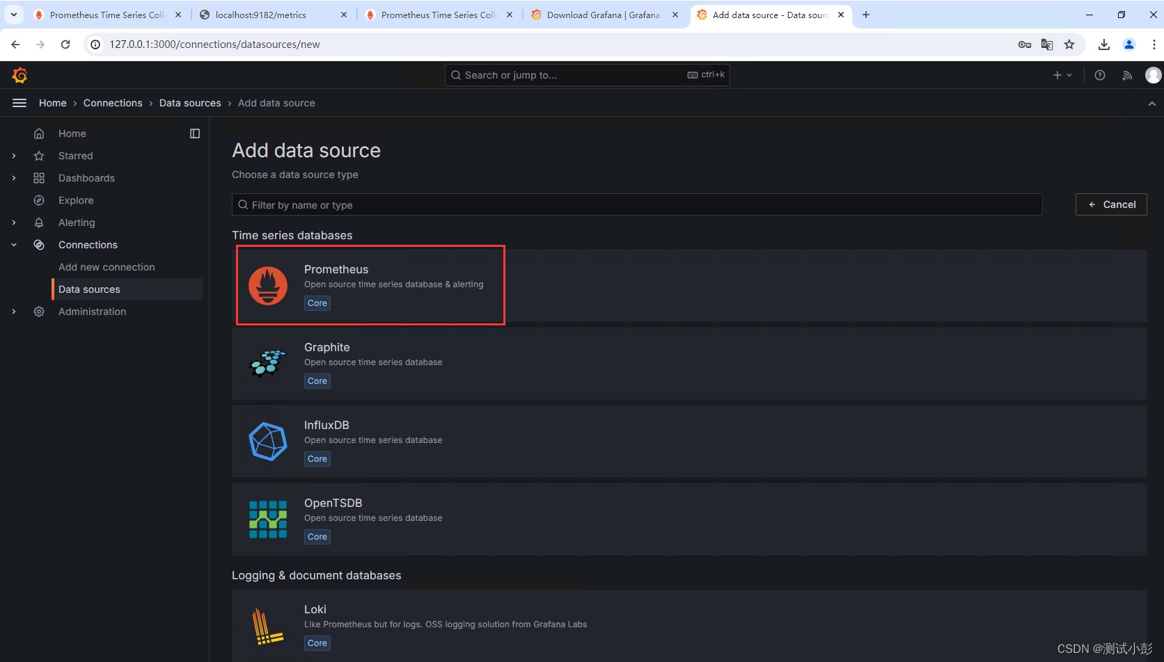This screenshot has width=1164, height=662.
Task: Select the Loki data source title
Action: point(315,609)
